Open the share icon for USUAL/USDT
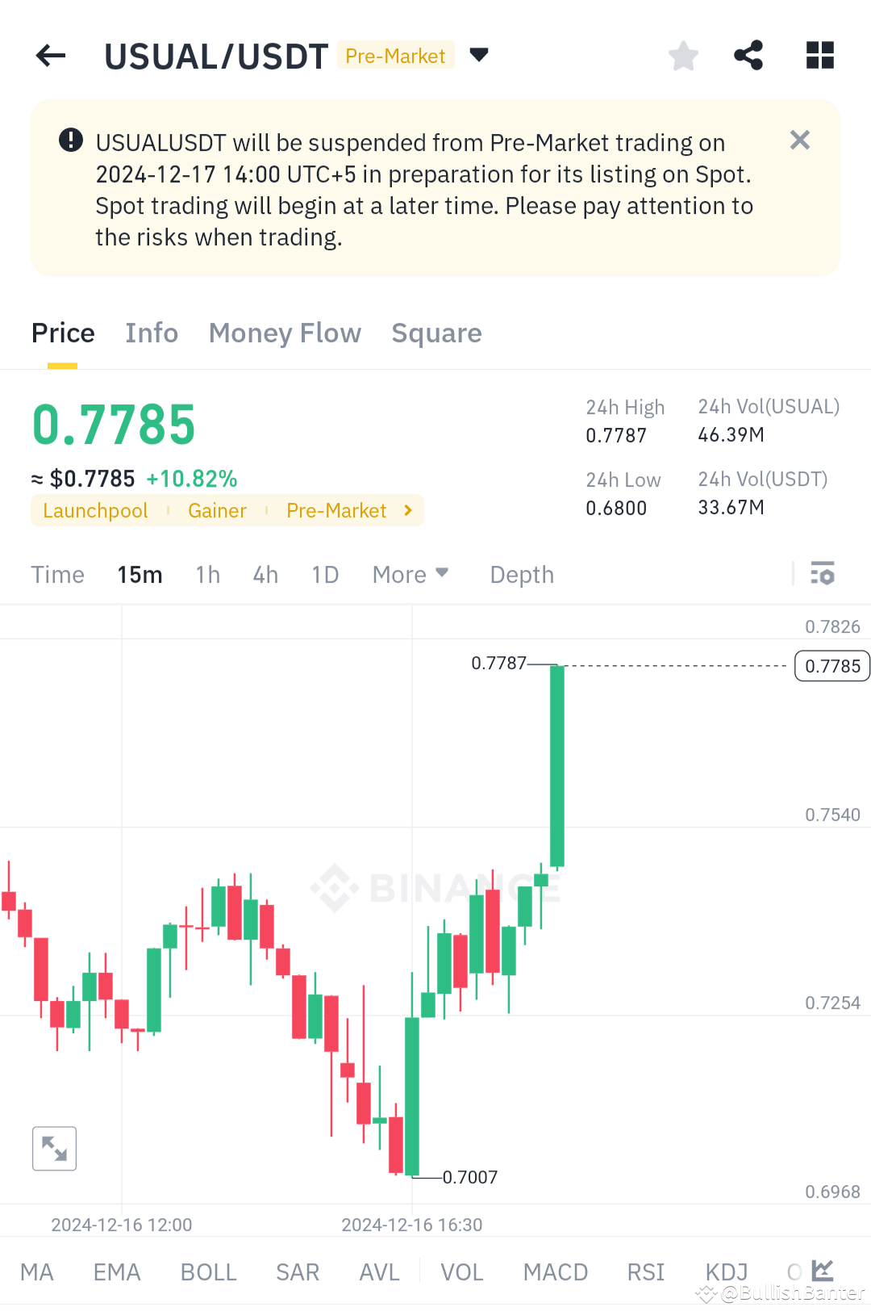 [748, 55]
